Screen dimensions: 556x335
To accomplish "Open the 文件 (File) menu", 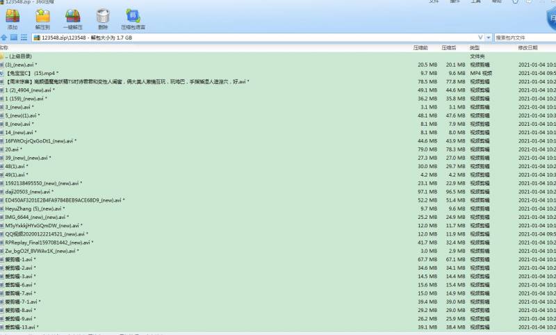I will coord(434,1).
